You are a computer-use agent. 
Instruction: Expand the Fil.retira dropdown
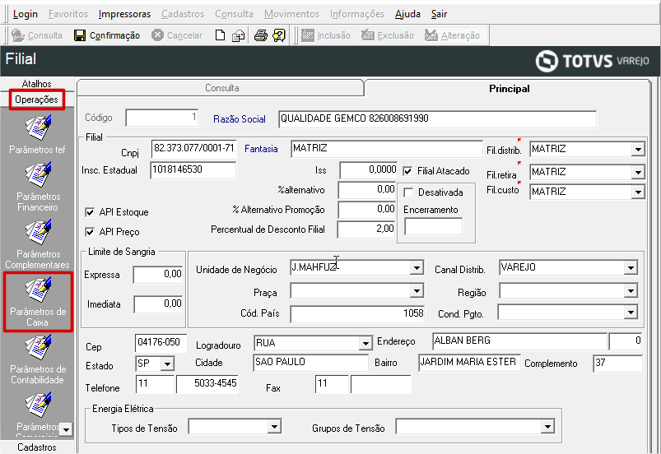pos(638,172)
